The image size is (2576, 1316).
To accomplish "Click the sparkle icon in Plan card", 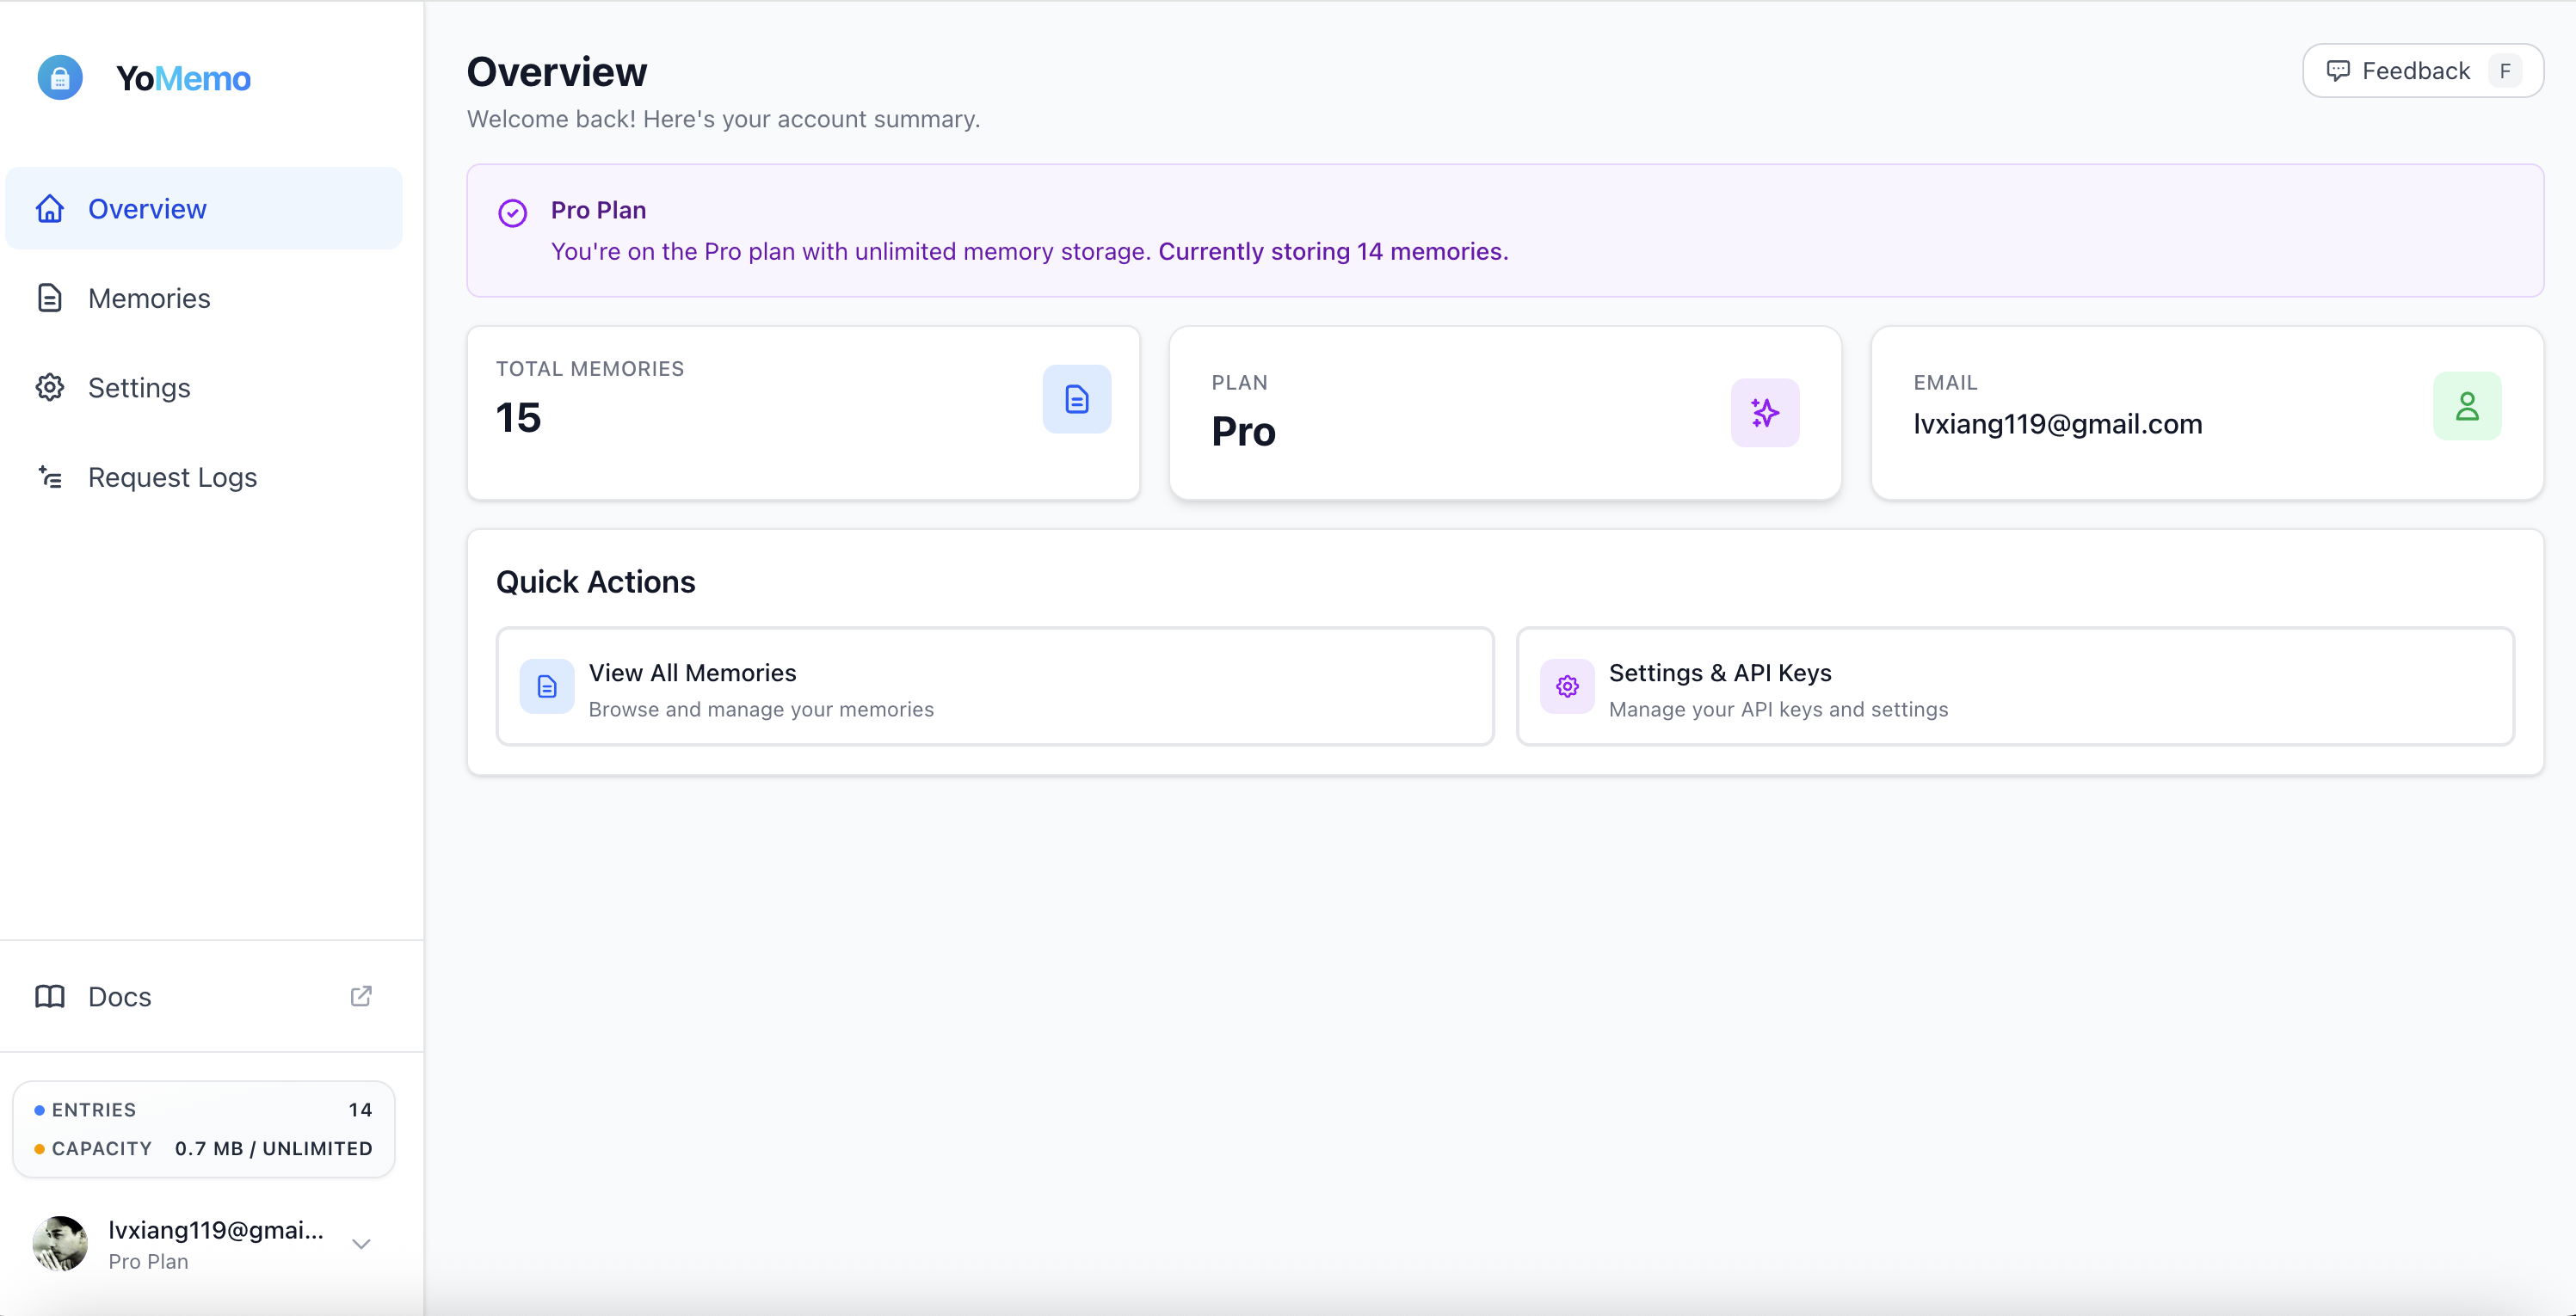I will [1765, 412].
